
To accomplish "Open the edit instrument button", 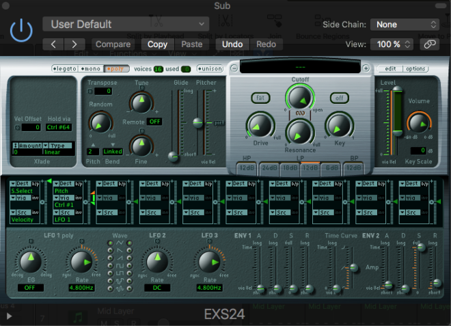I will [x=390, y=69].
